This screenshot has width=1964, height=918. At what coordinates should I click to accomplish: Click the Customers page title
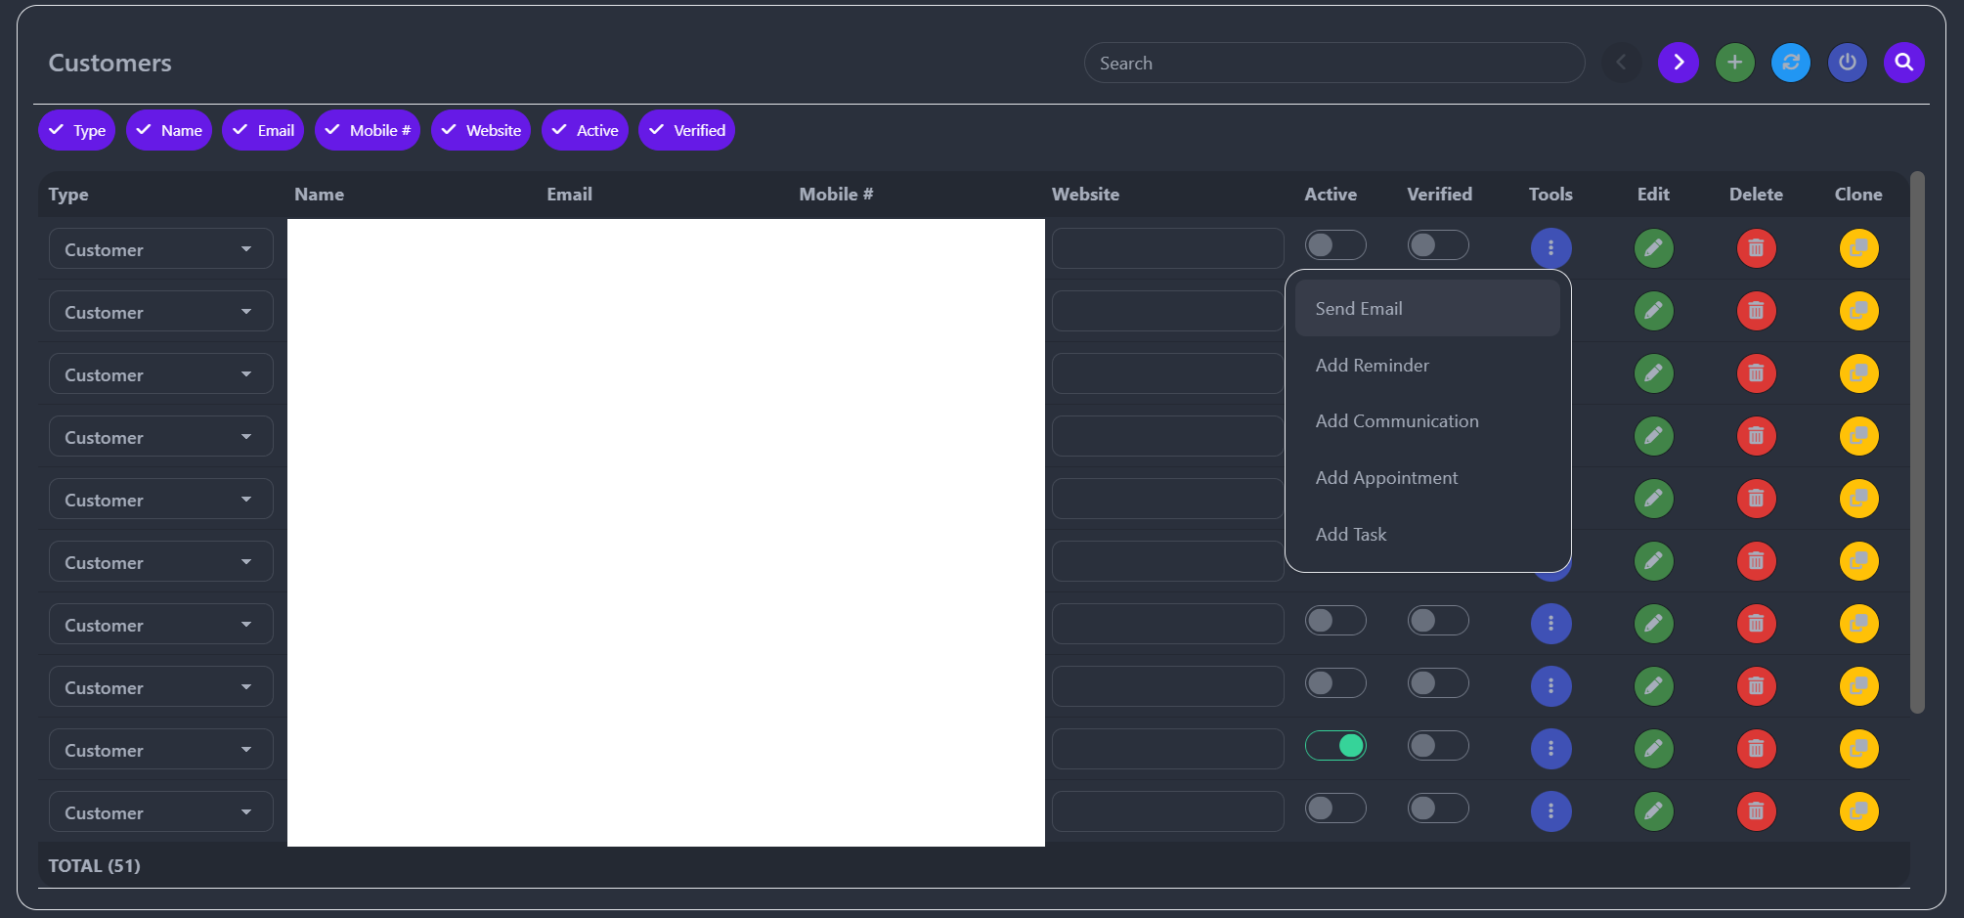pyautogui.click(x=109, y=63)
